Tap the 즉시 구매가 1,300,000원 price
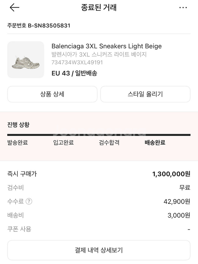 pos(171,174)
